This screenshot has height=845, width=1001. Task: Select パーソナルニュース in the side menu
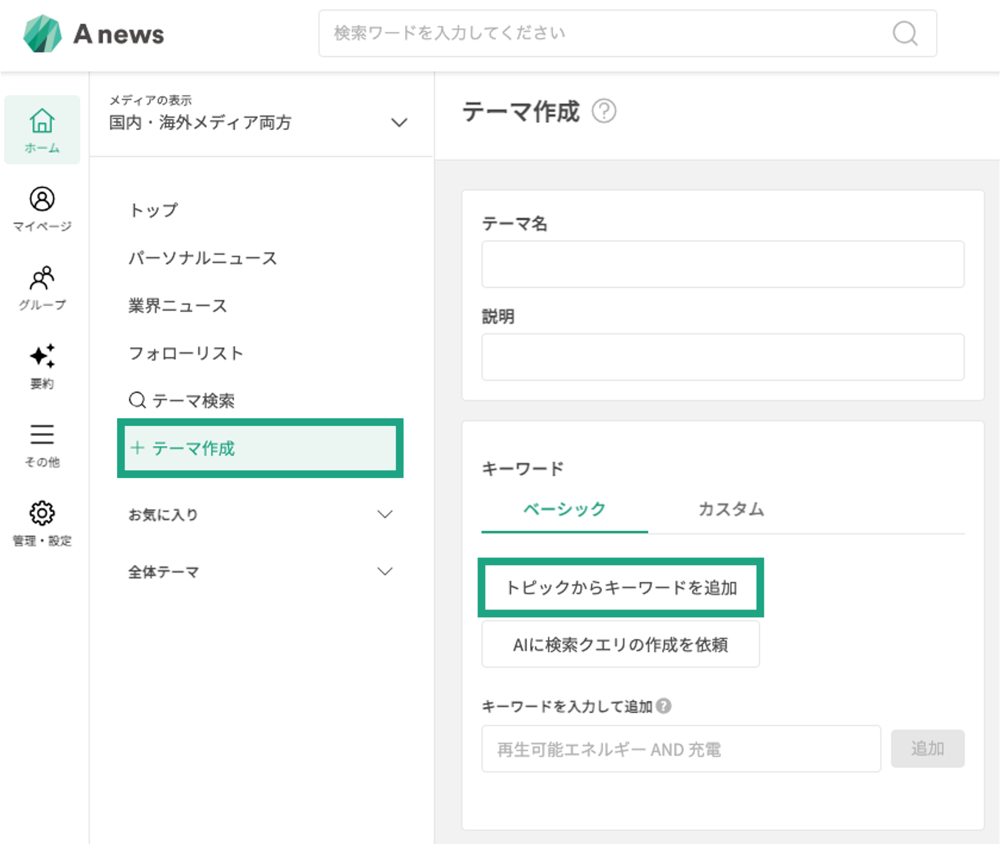[x=203, y=258]
